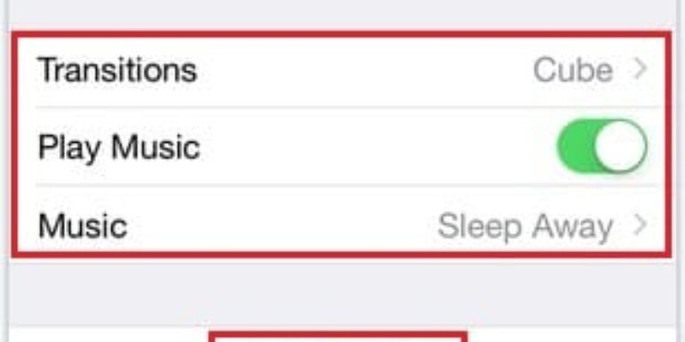Tap the Music row chevron arrow
This screenshot has height=342, width=685.
pos(640,226)
